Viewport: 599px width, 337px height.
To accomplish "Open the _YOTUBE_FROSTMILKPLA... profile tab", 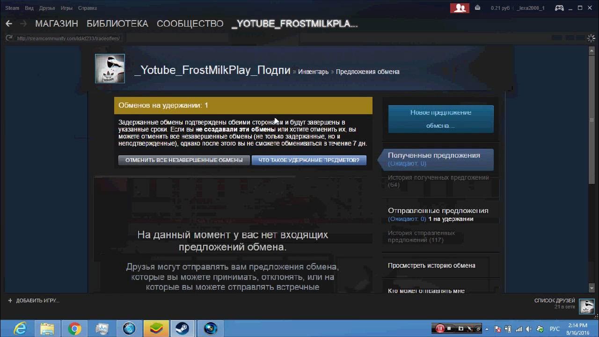I will (295, 23).
